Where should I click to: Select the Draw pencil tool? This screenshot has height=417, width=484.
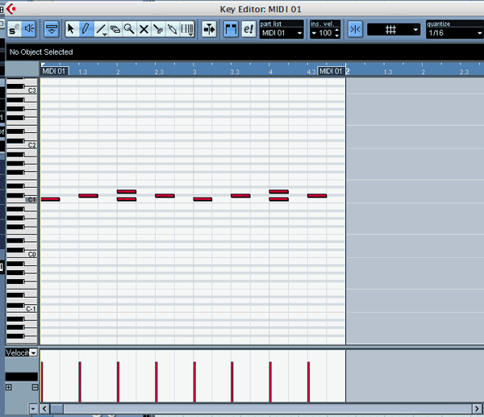(86, 29)
